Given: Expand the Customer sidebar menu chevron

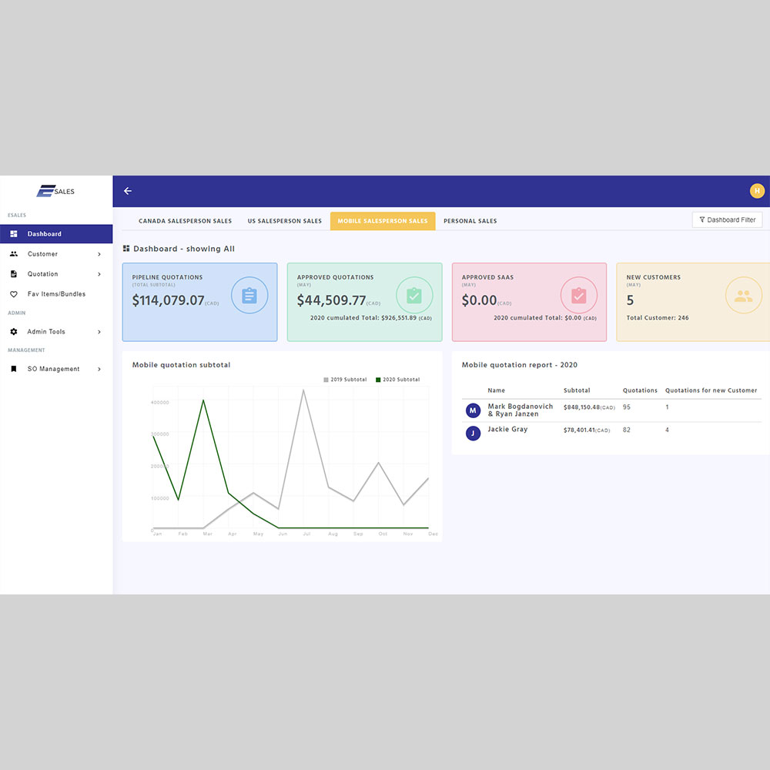Looking at the screenshot, I should [99, 254].
